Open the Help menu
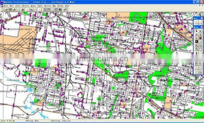Image resolution: width=204 pixels, height=123 pixels. [x=67, y=6]
